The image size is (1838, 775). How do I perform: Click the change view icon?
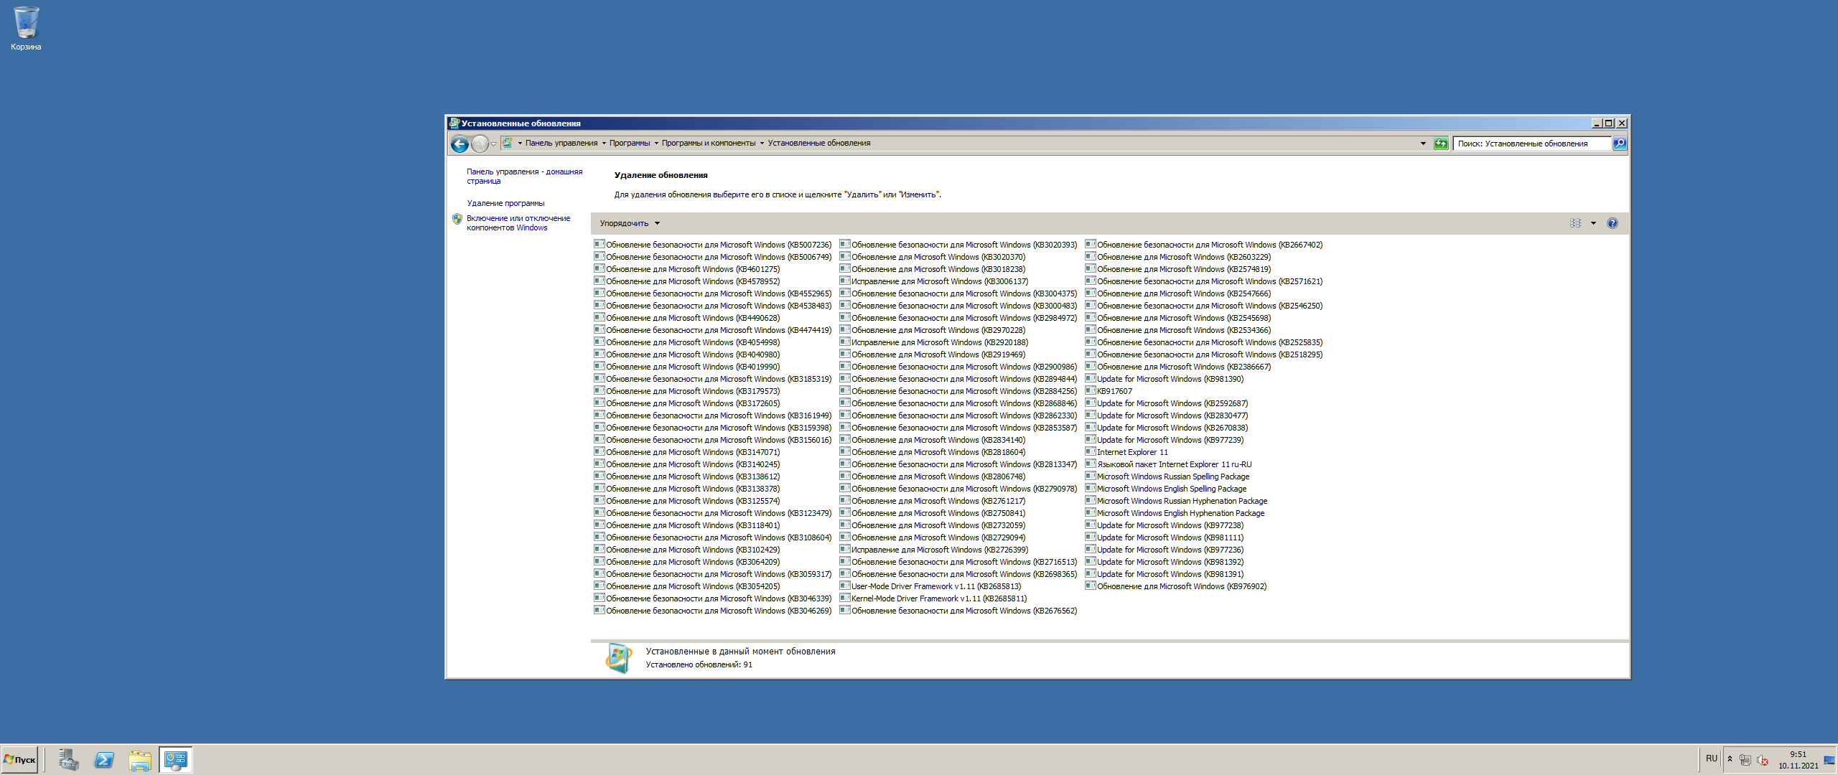(x=1575, y=223)
